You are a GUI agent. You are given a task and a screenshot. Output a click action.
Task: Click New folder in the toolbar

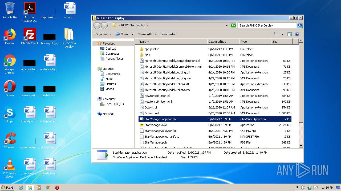168,34
